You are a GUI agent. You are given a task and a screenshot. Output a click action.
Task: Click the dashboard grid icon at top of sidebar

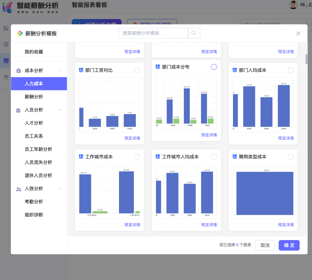tap(6, 28)
